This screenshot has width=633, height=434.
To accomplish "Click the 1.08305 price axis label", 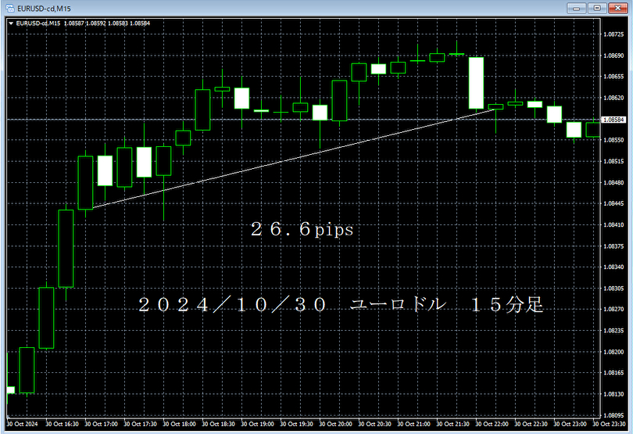I will click(613, 288).
